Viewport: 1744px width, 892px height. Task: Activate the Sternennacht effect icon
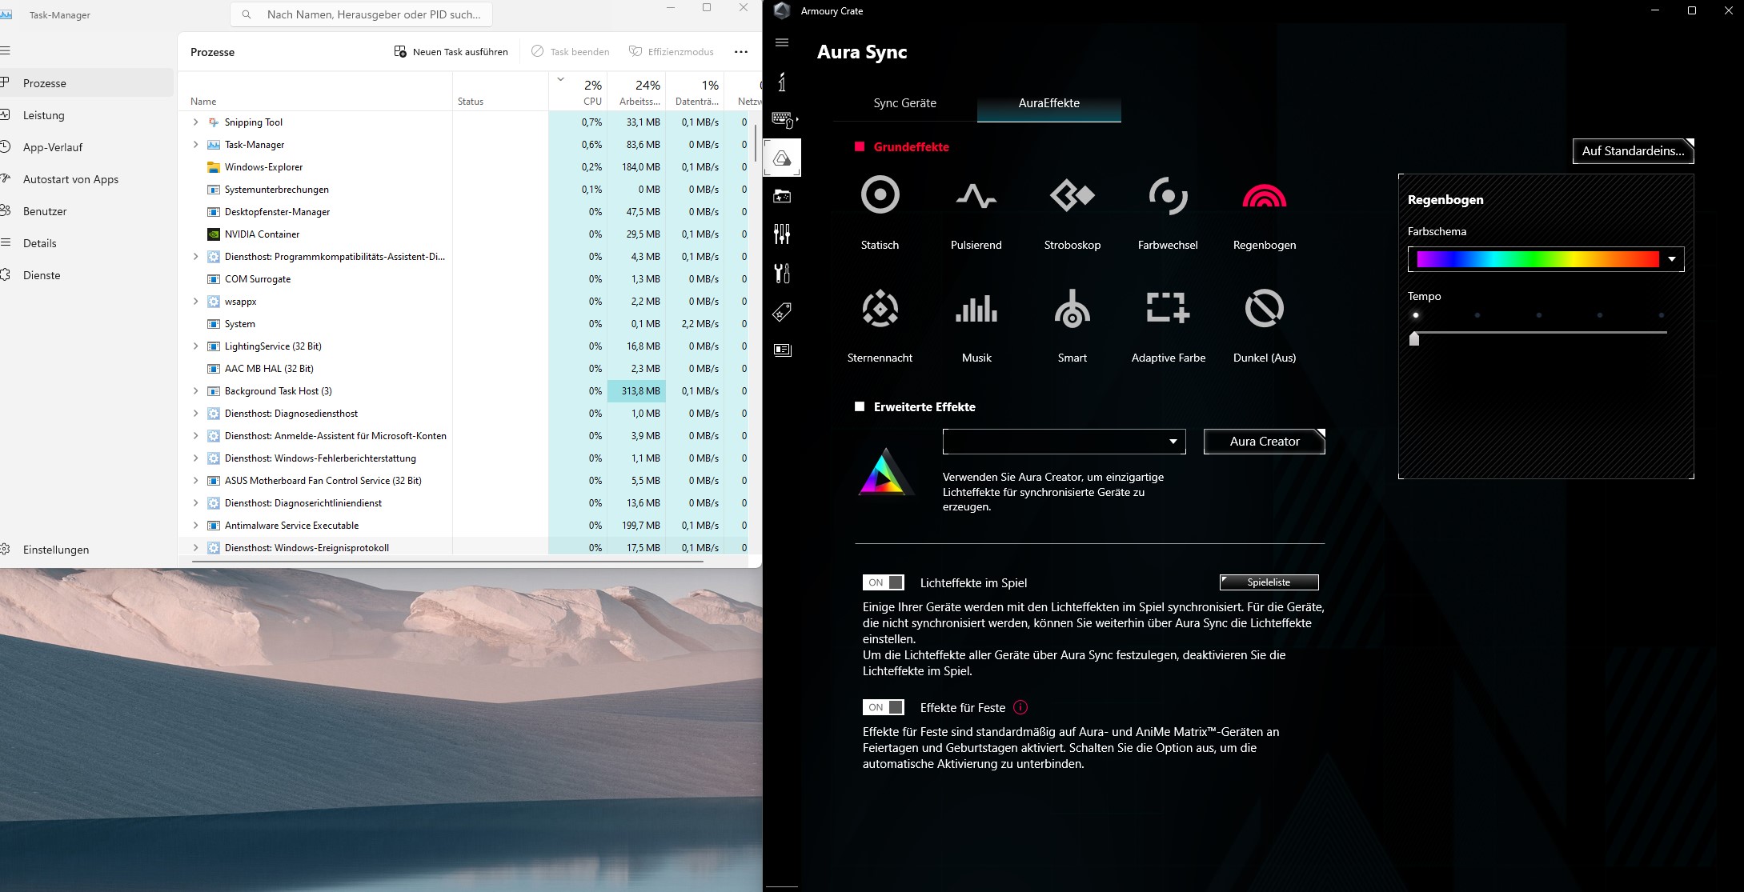tap(880, 309)
